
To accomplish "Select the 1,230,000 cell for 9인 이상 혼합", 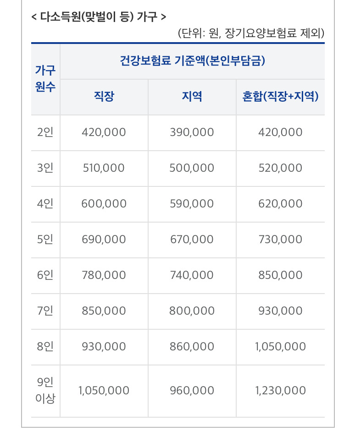I will pos(280,391).
